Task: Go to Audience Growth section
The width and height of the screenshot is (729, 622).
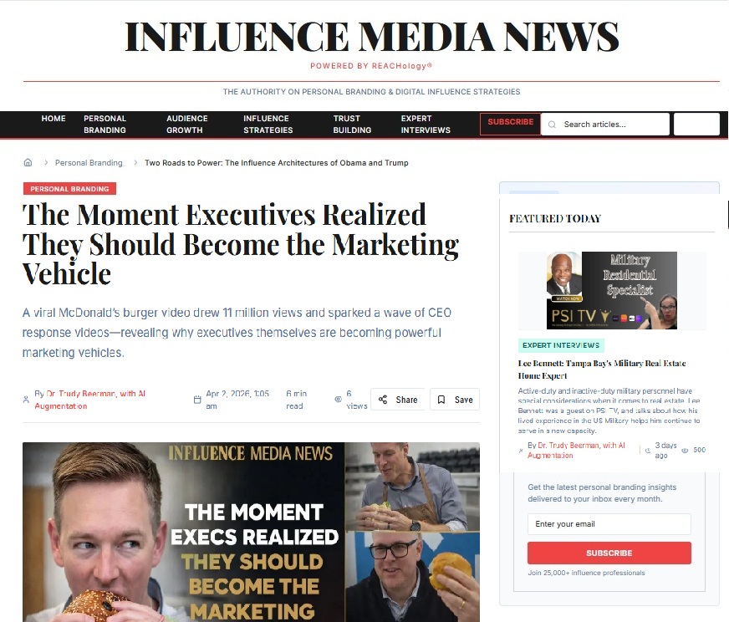Action: click(187, 125)
